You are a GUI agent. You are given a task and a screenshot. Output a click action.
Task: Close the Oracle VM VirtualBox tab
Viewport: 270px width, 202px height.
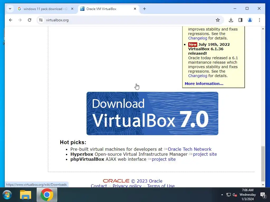pyautogui.click(x=135, y=9)
